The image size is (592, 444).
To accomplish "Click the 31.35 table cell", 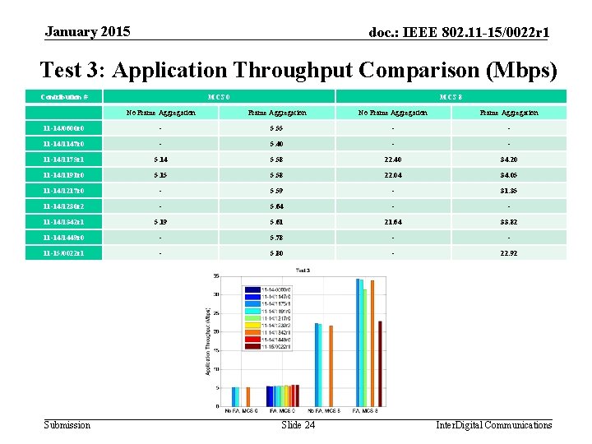I will 509,191.
